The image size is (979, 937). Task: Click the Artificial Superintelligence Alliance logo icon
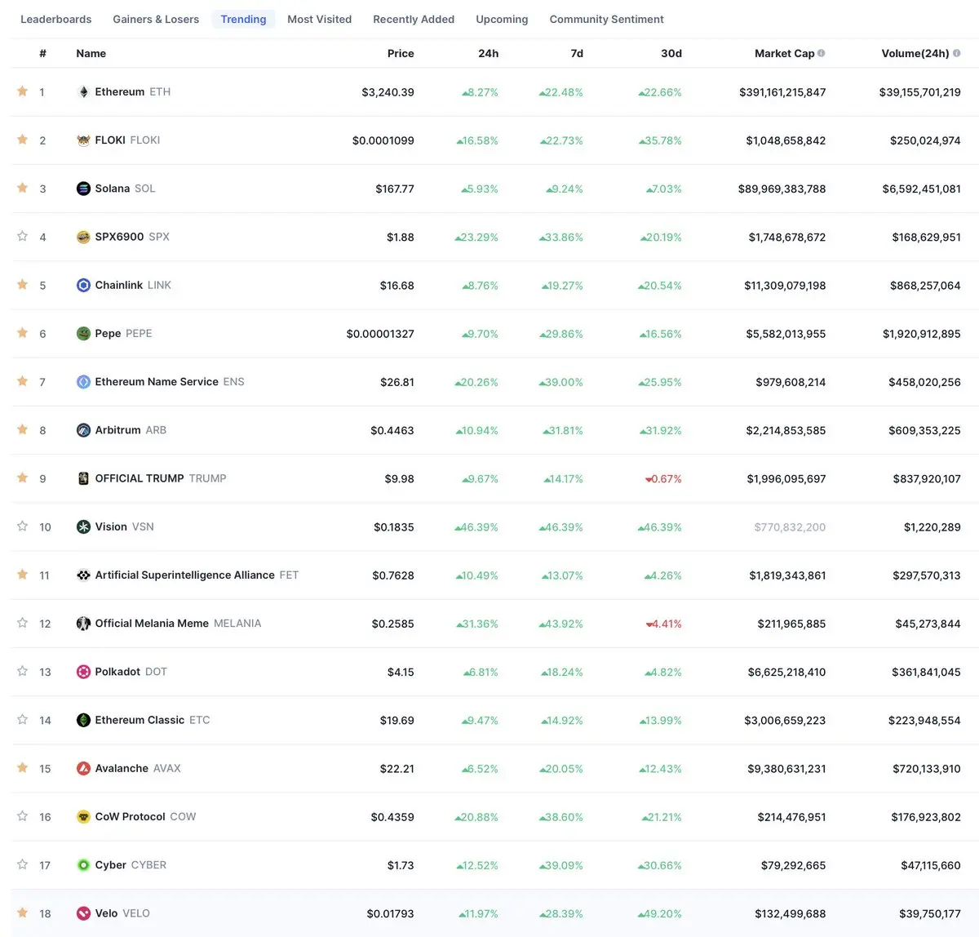coord(83,575)
